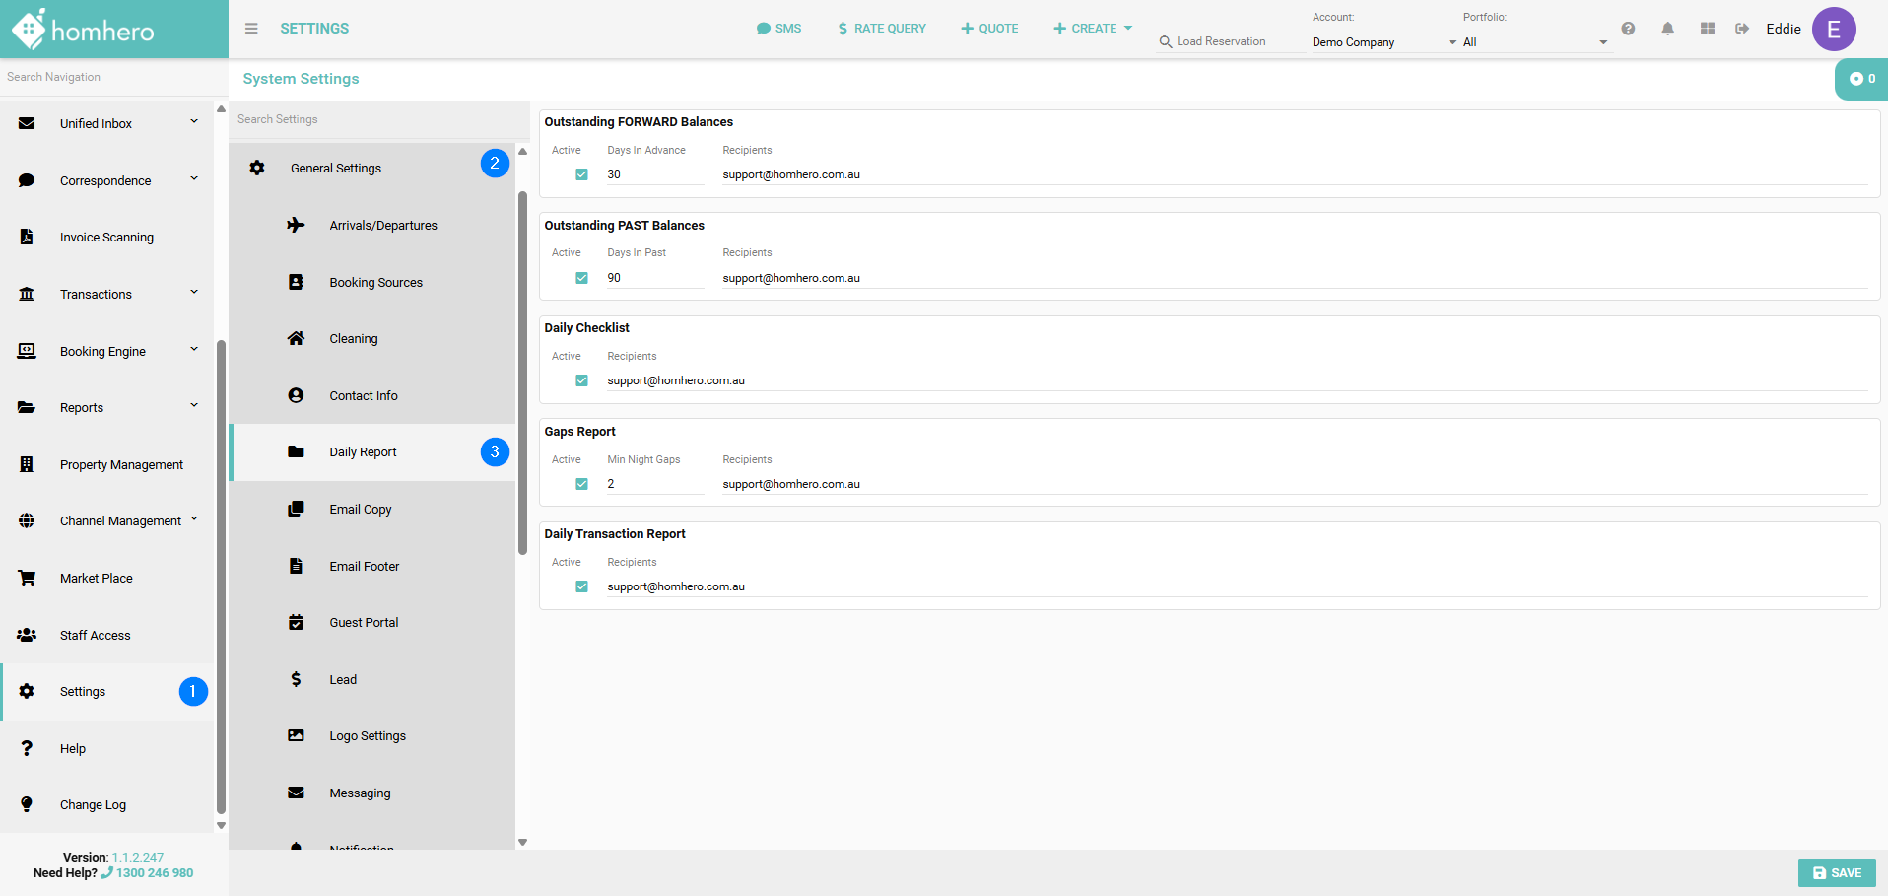Focus the Search Settings field
Screen dimensions: 1888x896
[x=374, y=119]
